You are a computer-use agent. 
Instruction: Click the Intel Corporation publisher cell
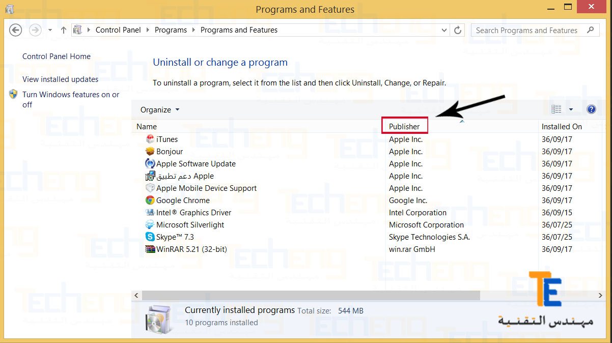pyautogui.click(x=418, y=212)
